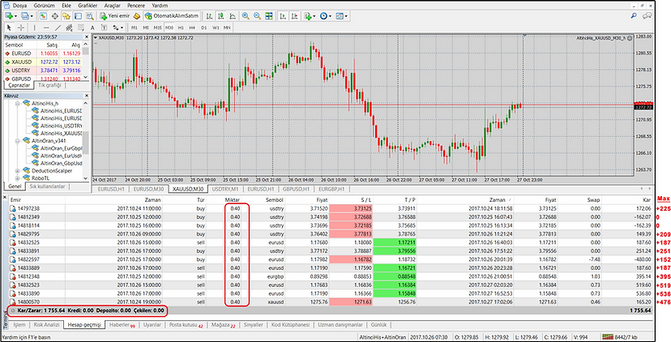Screen dimensions: 671x342
Task: Switch to the Tik grafiği tab
Action: pyautogui.click(x=50, y=85)
